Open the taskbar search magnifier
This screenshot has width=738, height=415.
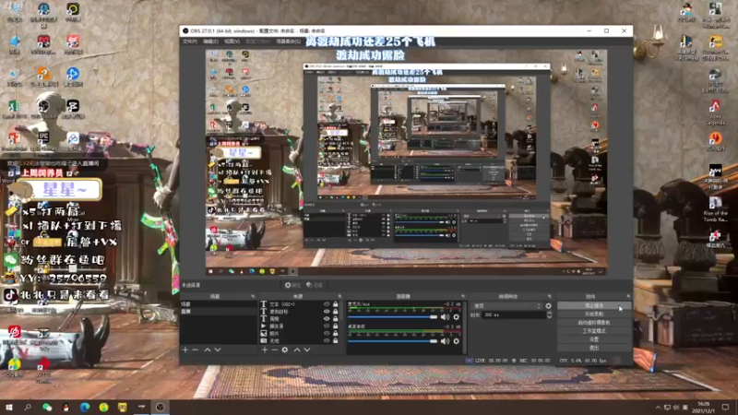[28, 407]
